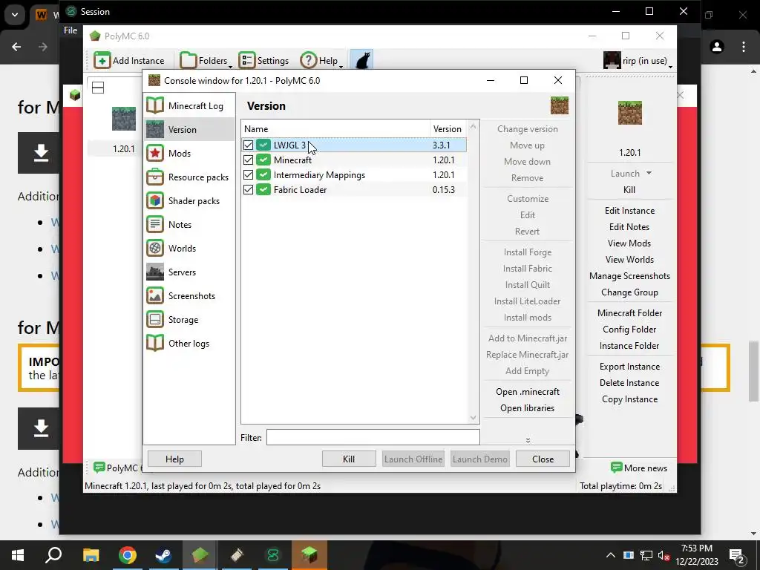Viewport: 760px width, 570px height.
Task: Open the Notes page in sidebar
Action: click(189, 224)
